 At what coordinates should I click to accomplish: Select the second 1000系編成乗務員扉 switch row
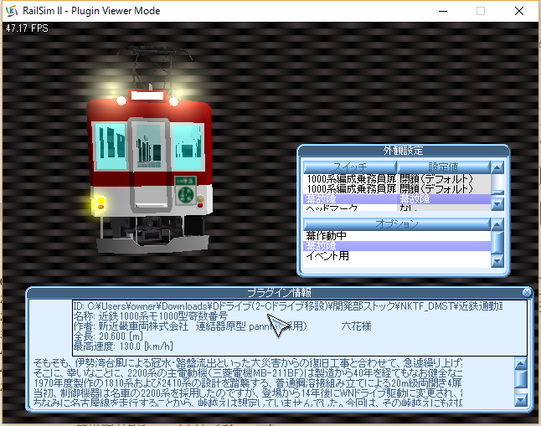397,188
